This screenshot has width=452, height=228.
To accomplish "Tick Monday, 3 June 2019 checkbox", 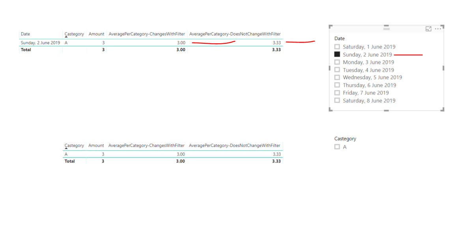I will point(337,62).
